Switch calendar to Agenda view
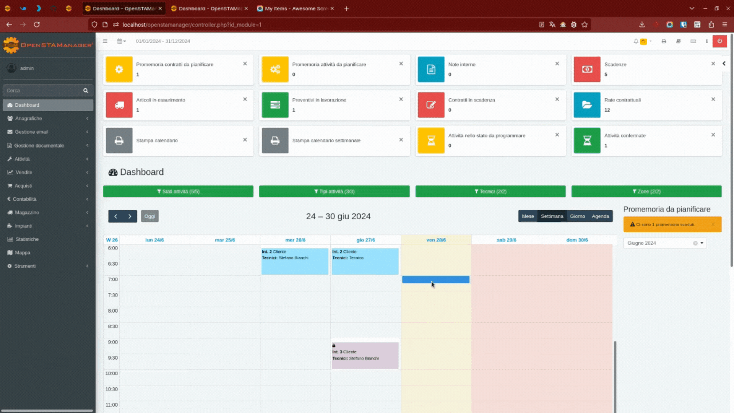Screen dimensions: 734x413 (600, 216)
